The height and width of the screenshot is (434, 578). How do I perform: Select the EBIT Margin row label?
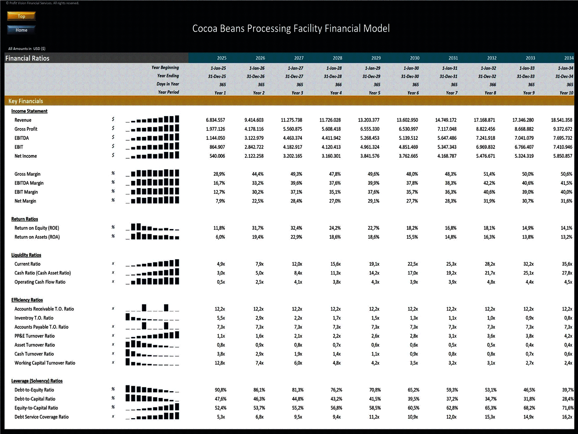[x=26, y=192]
